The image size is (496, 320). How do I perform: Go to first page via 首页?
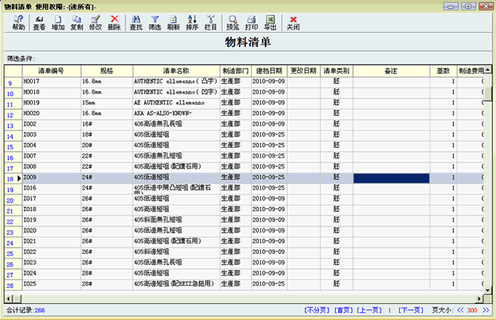coord(343,310)
